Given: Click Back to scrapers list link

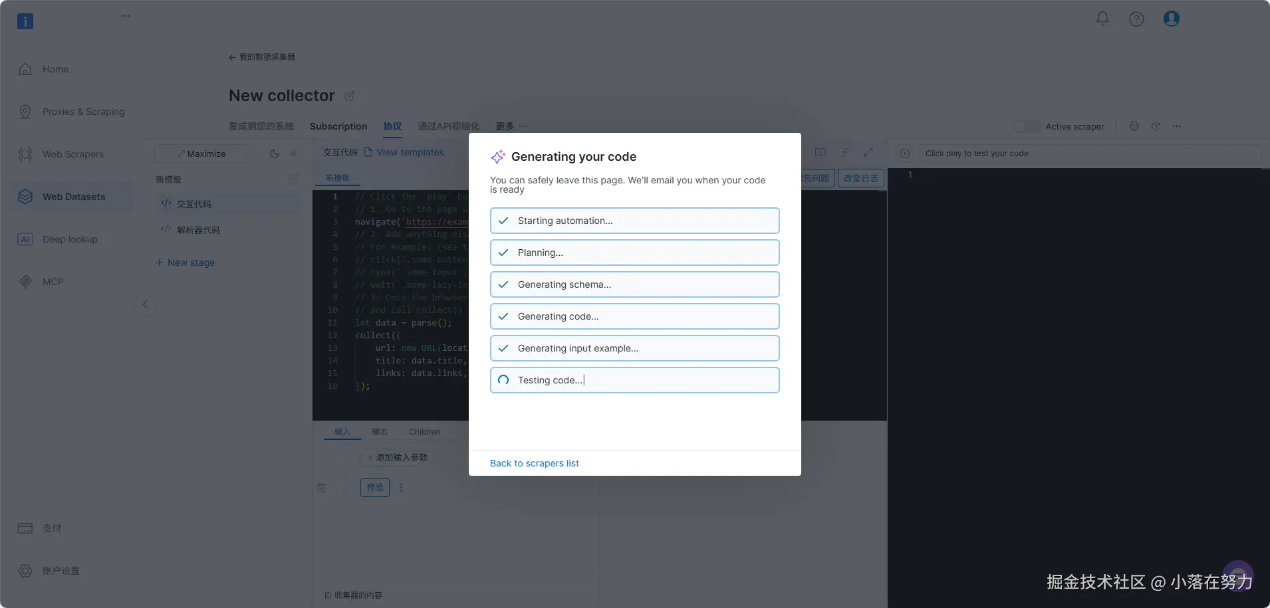Looking at the screenshot, I should [534, 463].
